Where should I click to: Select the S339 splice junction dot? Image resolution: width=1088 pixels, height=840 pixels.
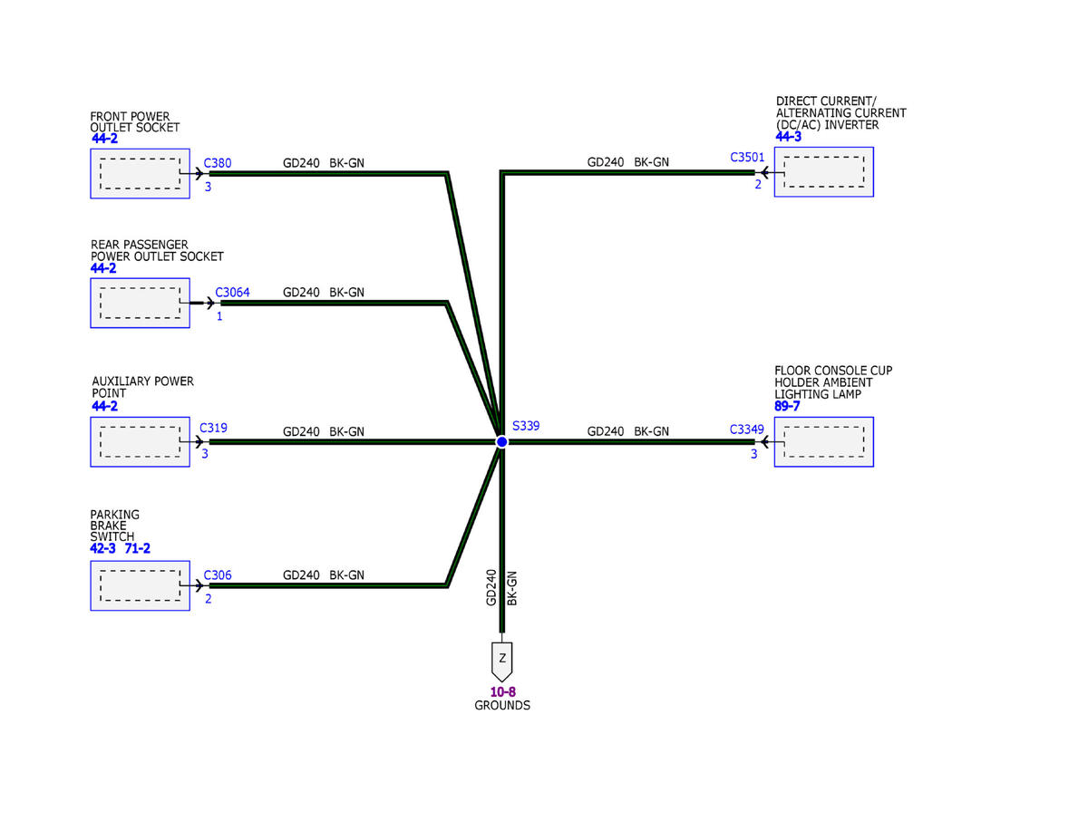pyautogui.click(x=501, y=441)
